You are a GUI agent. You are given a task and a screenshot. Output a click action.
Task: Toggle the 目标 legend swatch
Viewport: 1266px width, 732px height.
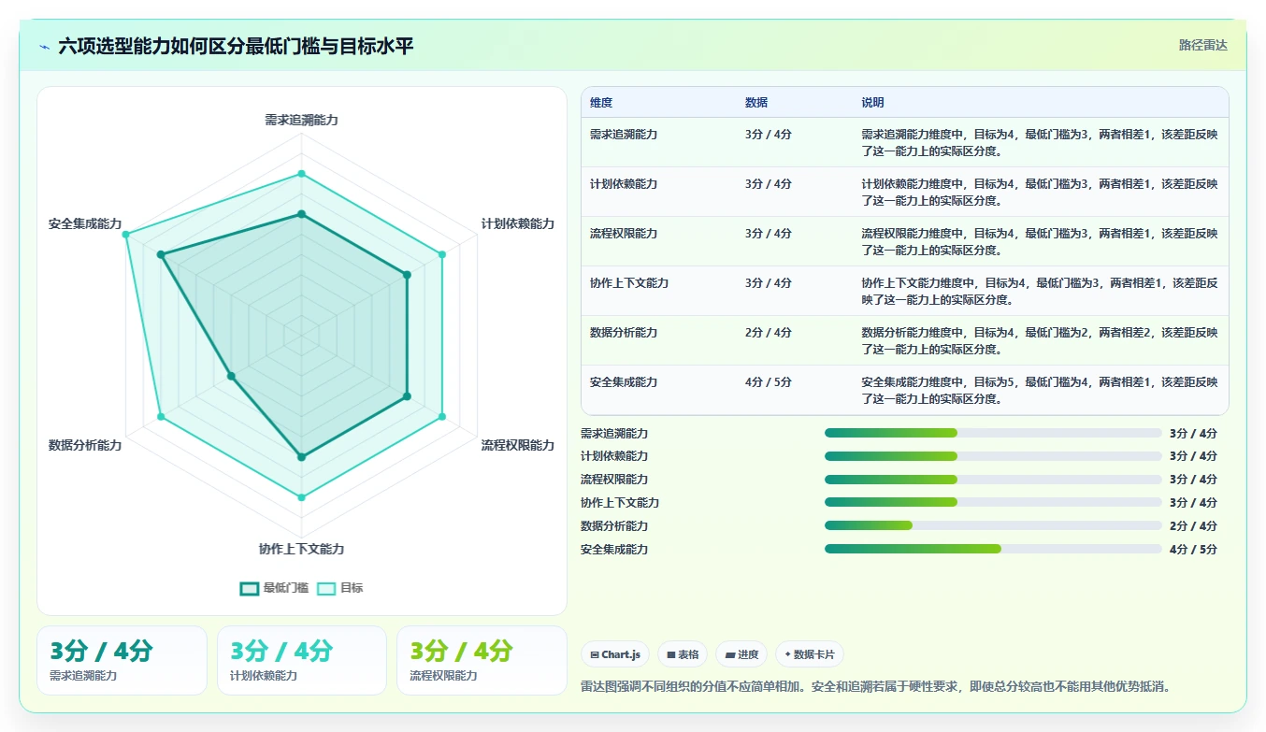coord(326,588)
